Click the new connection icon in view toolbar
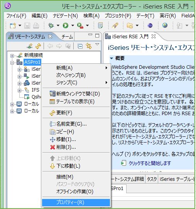Viewport: 196px width, 209px height. [x=30, y=46]
